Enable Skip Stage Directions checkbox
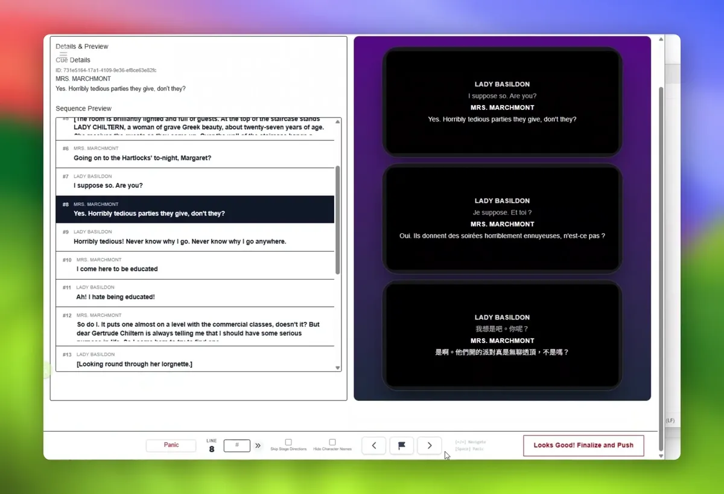Screen dimensions: 724x494 click(288, 442)
